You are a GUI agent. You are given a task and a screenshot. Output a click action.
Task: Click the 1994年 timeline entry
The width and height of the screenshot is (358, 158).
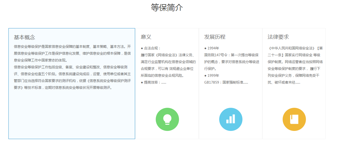[x=212, y=48]
